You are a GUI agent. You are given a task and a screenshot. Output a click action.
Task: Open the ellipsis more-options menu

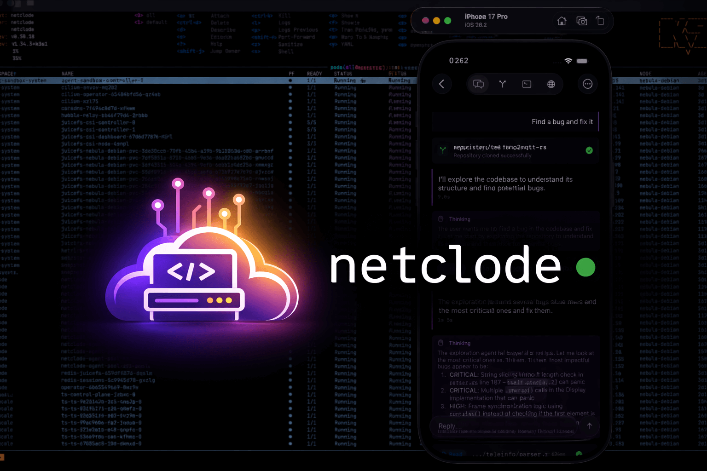pyautogui.click(x=588, y=84)
